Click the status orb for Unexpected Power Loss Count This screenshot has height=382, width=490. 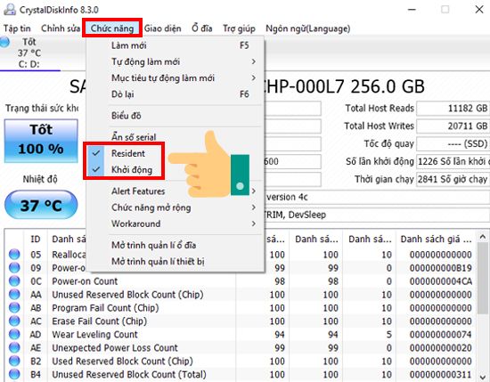14,347
